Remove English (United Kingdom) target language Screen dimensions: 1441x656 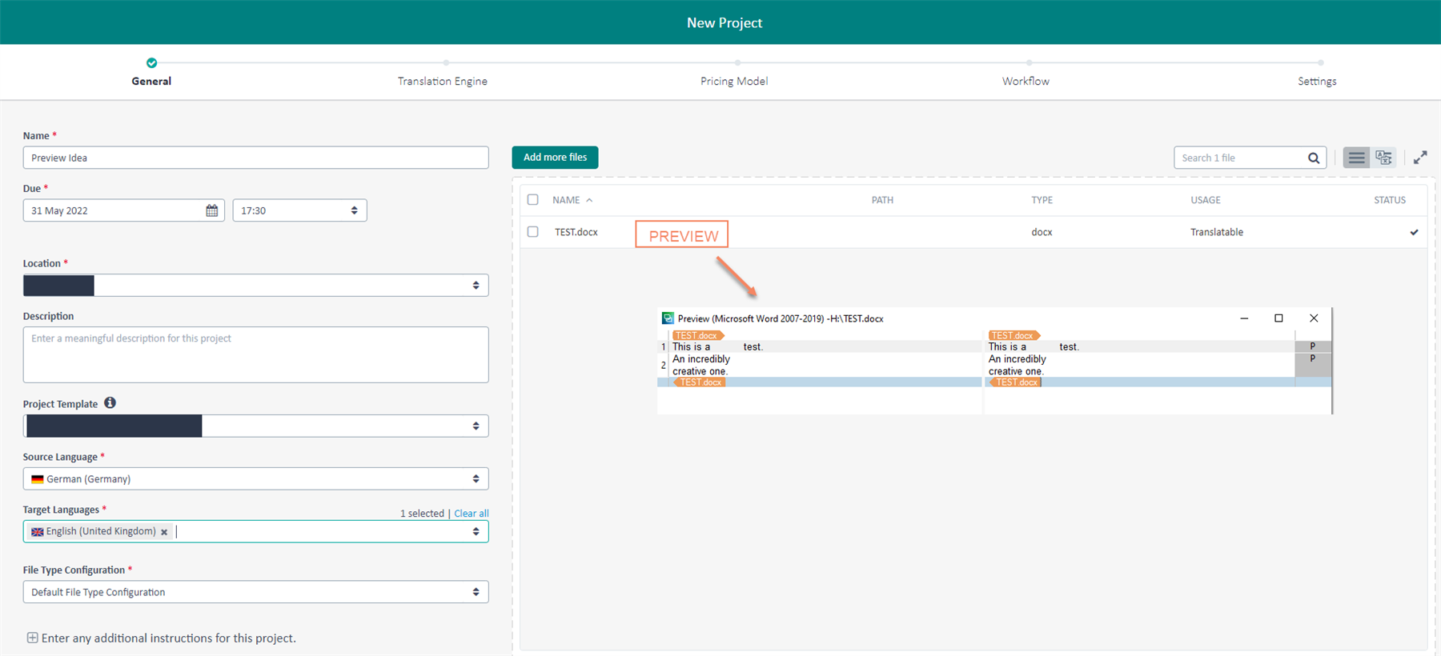click(164, 532)
